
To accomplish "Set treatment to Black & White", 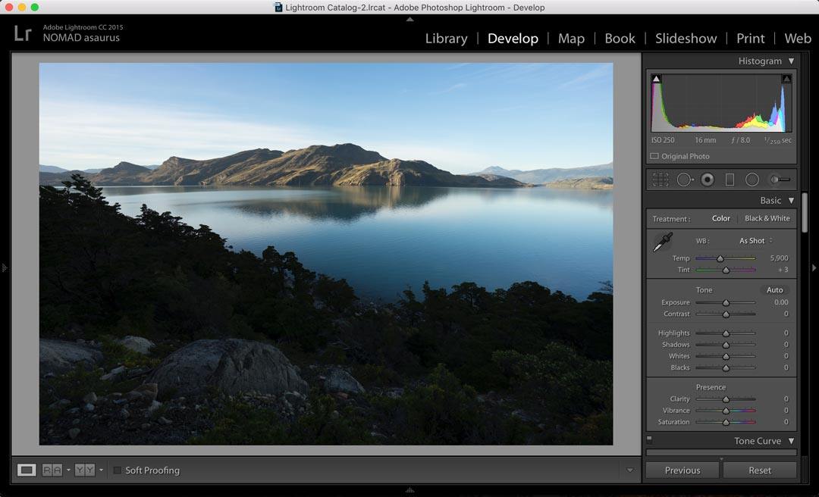I will click(x=767, y=218).
